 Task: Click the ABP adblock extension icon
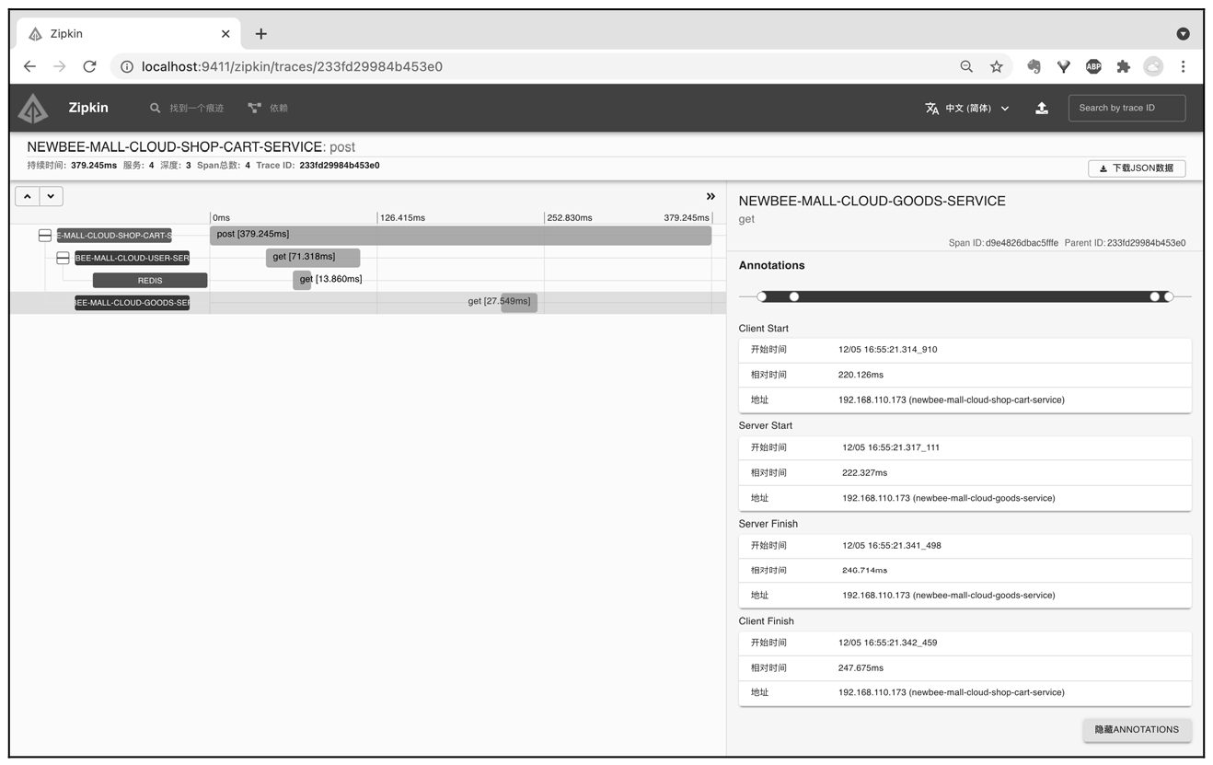tap(1093, 66)
